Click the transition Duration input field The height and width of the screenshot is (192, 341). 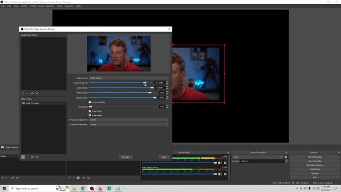[262, 161]
